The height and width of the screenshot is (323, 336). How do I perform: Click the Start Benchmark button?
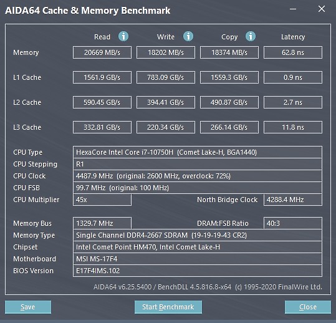(168, 307)
